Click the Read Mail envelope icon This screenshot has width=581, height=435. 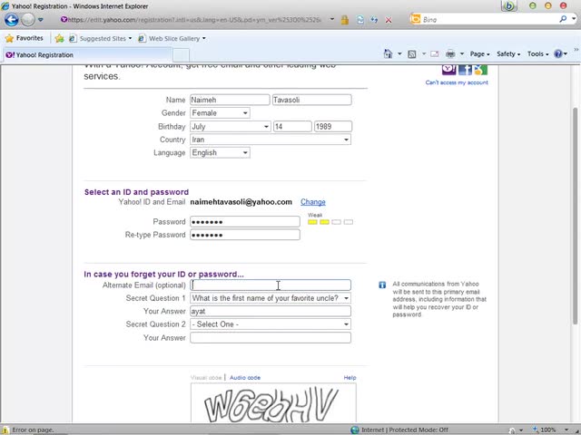click(435, 54)
